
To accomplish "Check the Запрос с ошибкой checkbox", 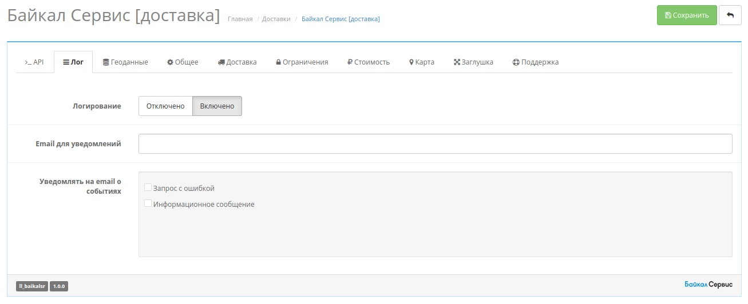I will 148,187.
